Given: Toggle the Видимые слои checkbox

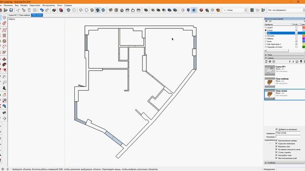Looking at the screenshot, I should [276, 146].
